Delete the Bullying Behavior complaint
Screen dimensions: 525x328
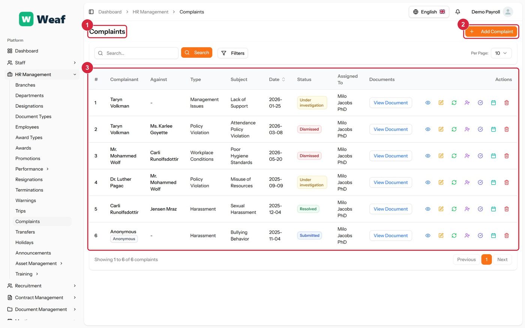[x=507, y=236]
